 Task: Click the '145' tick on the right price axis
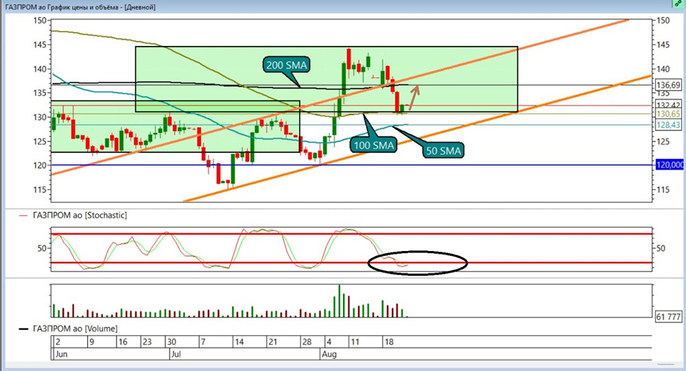point(663,45)
